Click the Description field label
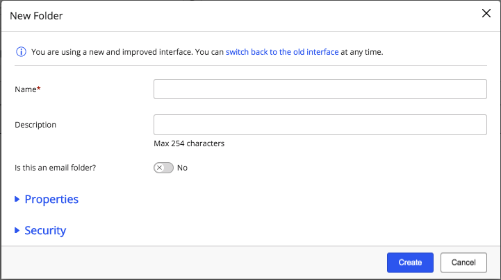 tap(35, 125)
